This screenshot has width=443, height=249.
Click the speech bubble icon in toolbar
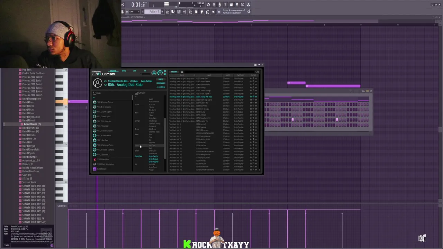[x=243, y=4]
